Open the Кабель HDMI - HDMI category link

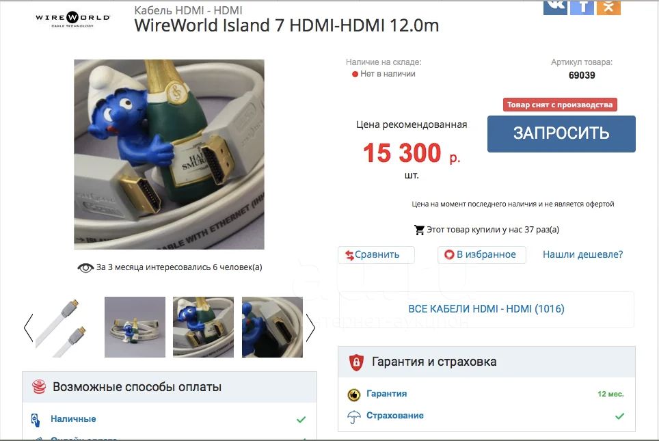[188, 10]
